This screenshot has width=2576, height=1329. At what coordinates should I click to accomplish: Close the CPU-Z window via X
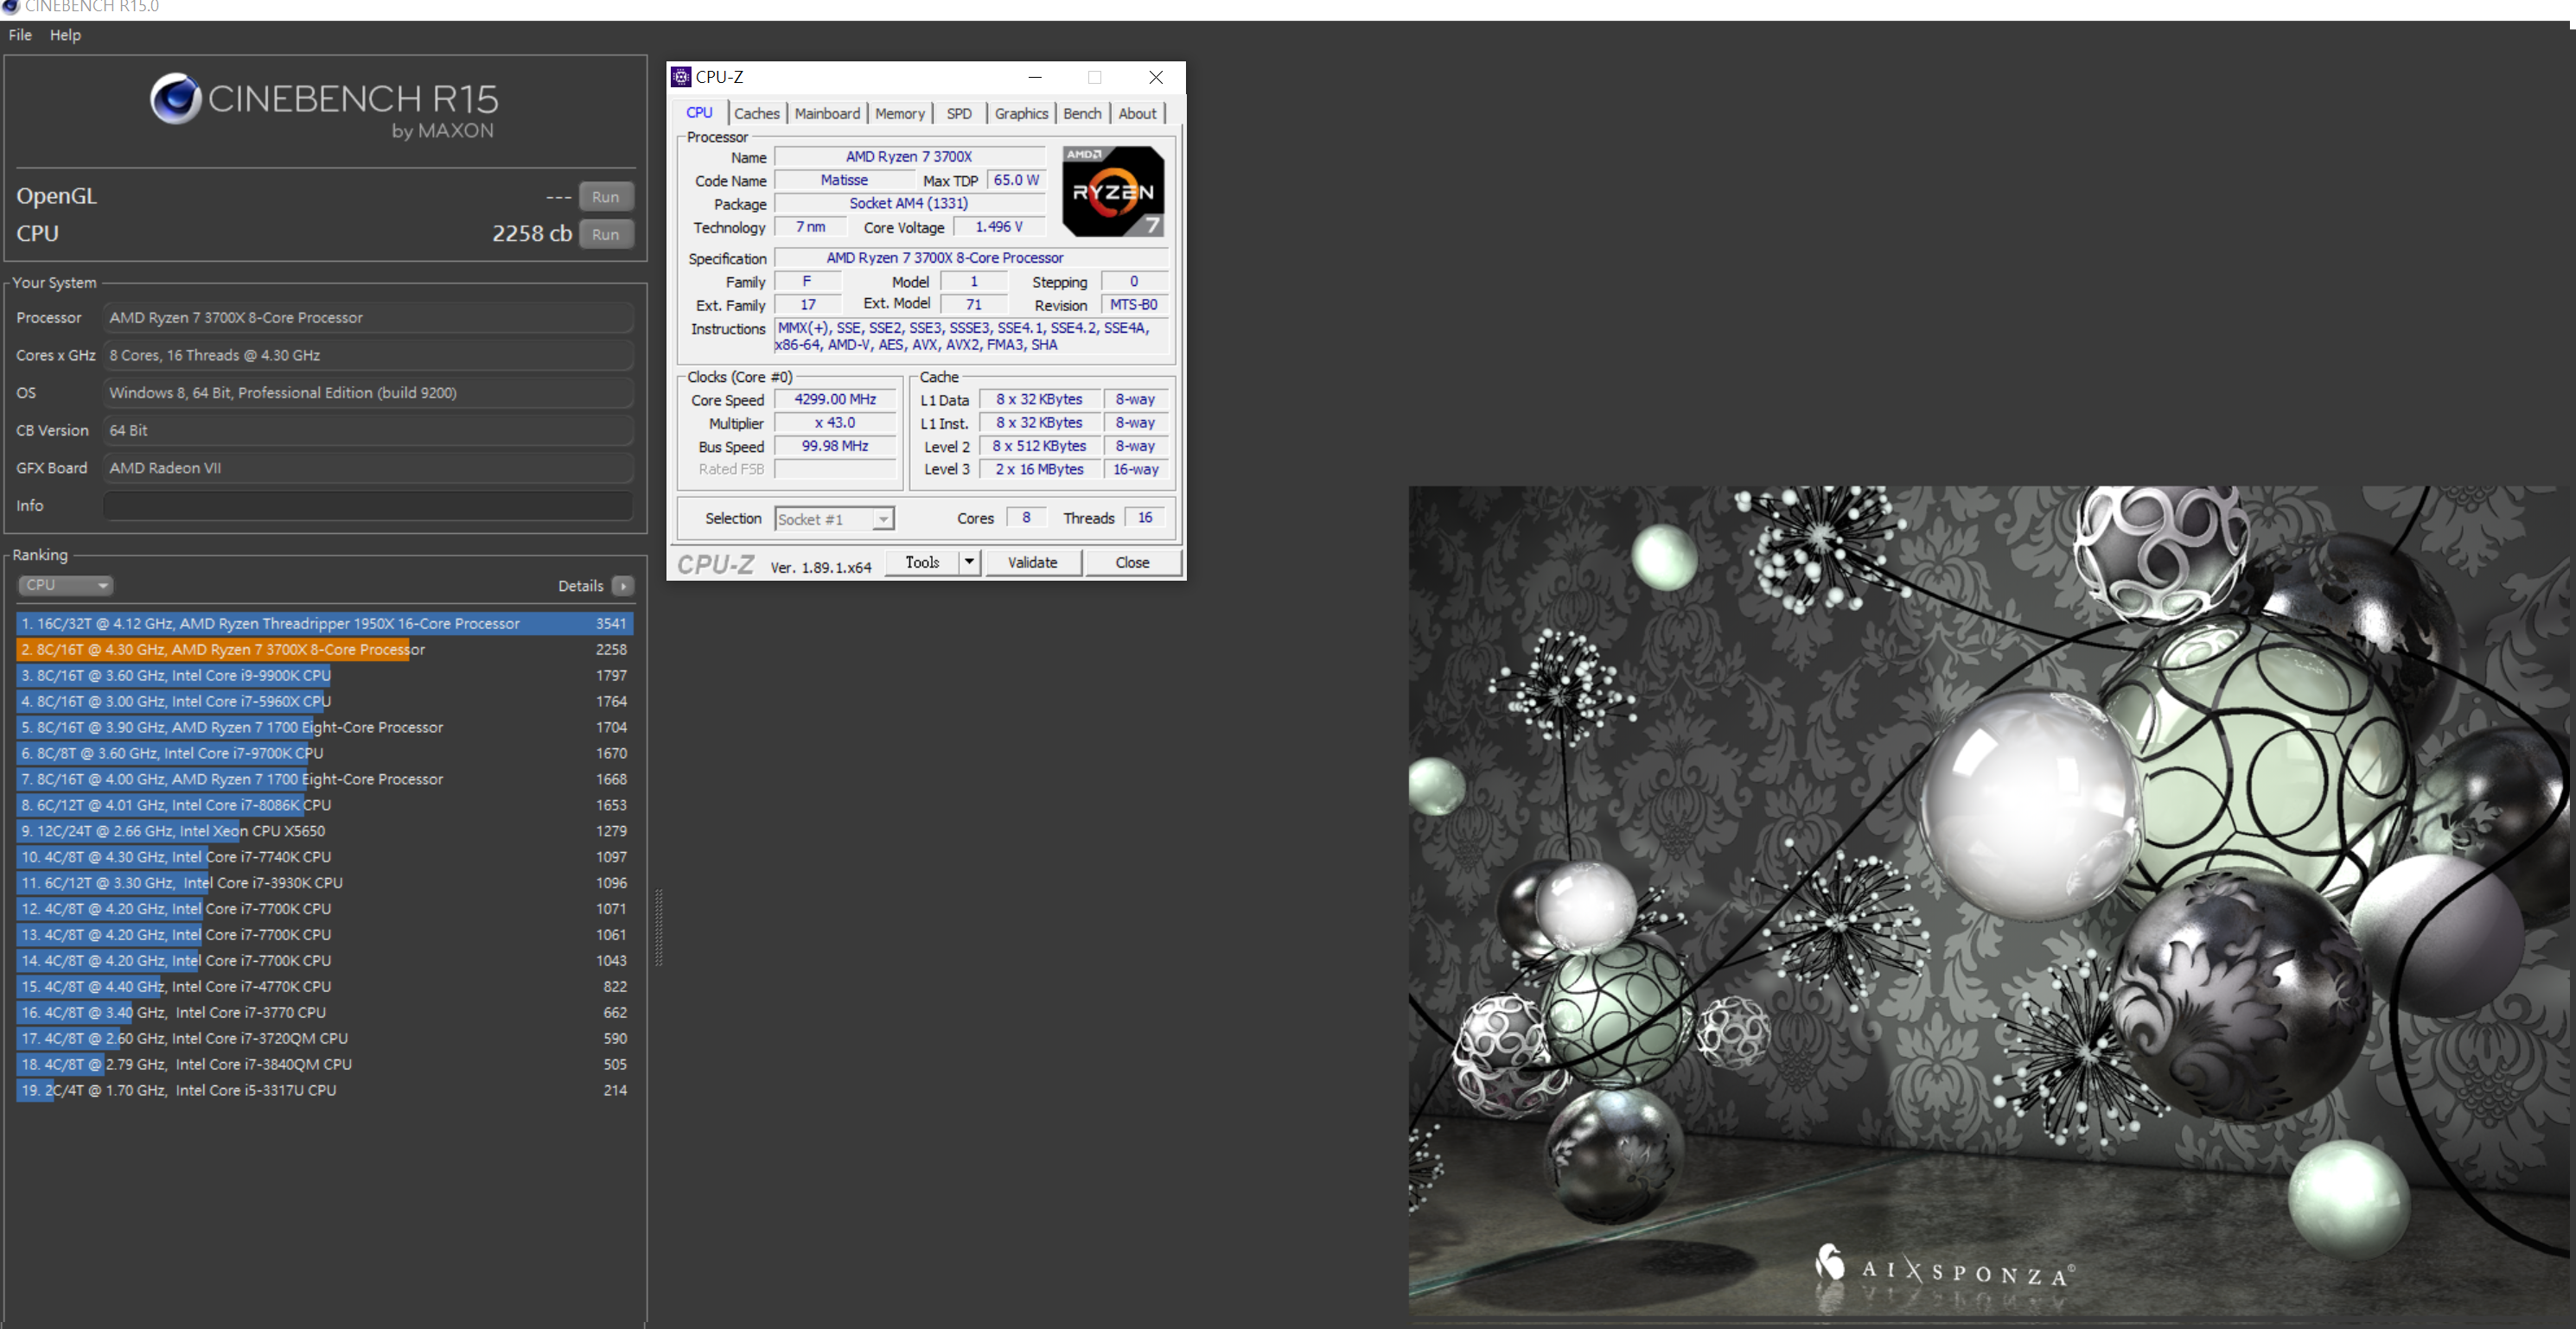click(1156, 77)
